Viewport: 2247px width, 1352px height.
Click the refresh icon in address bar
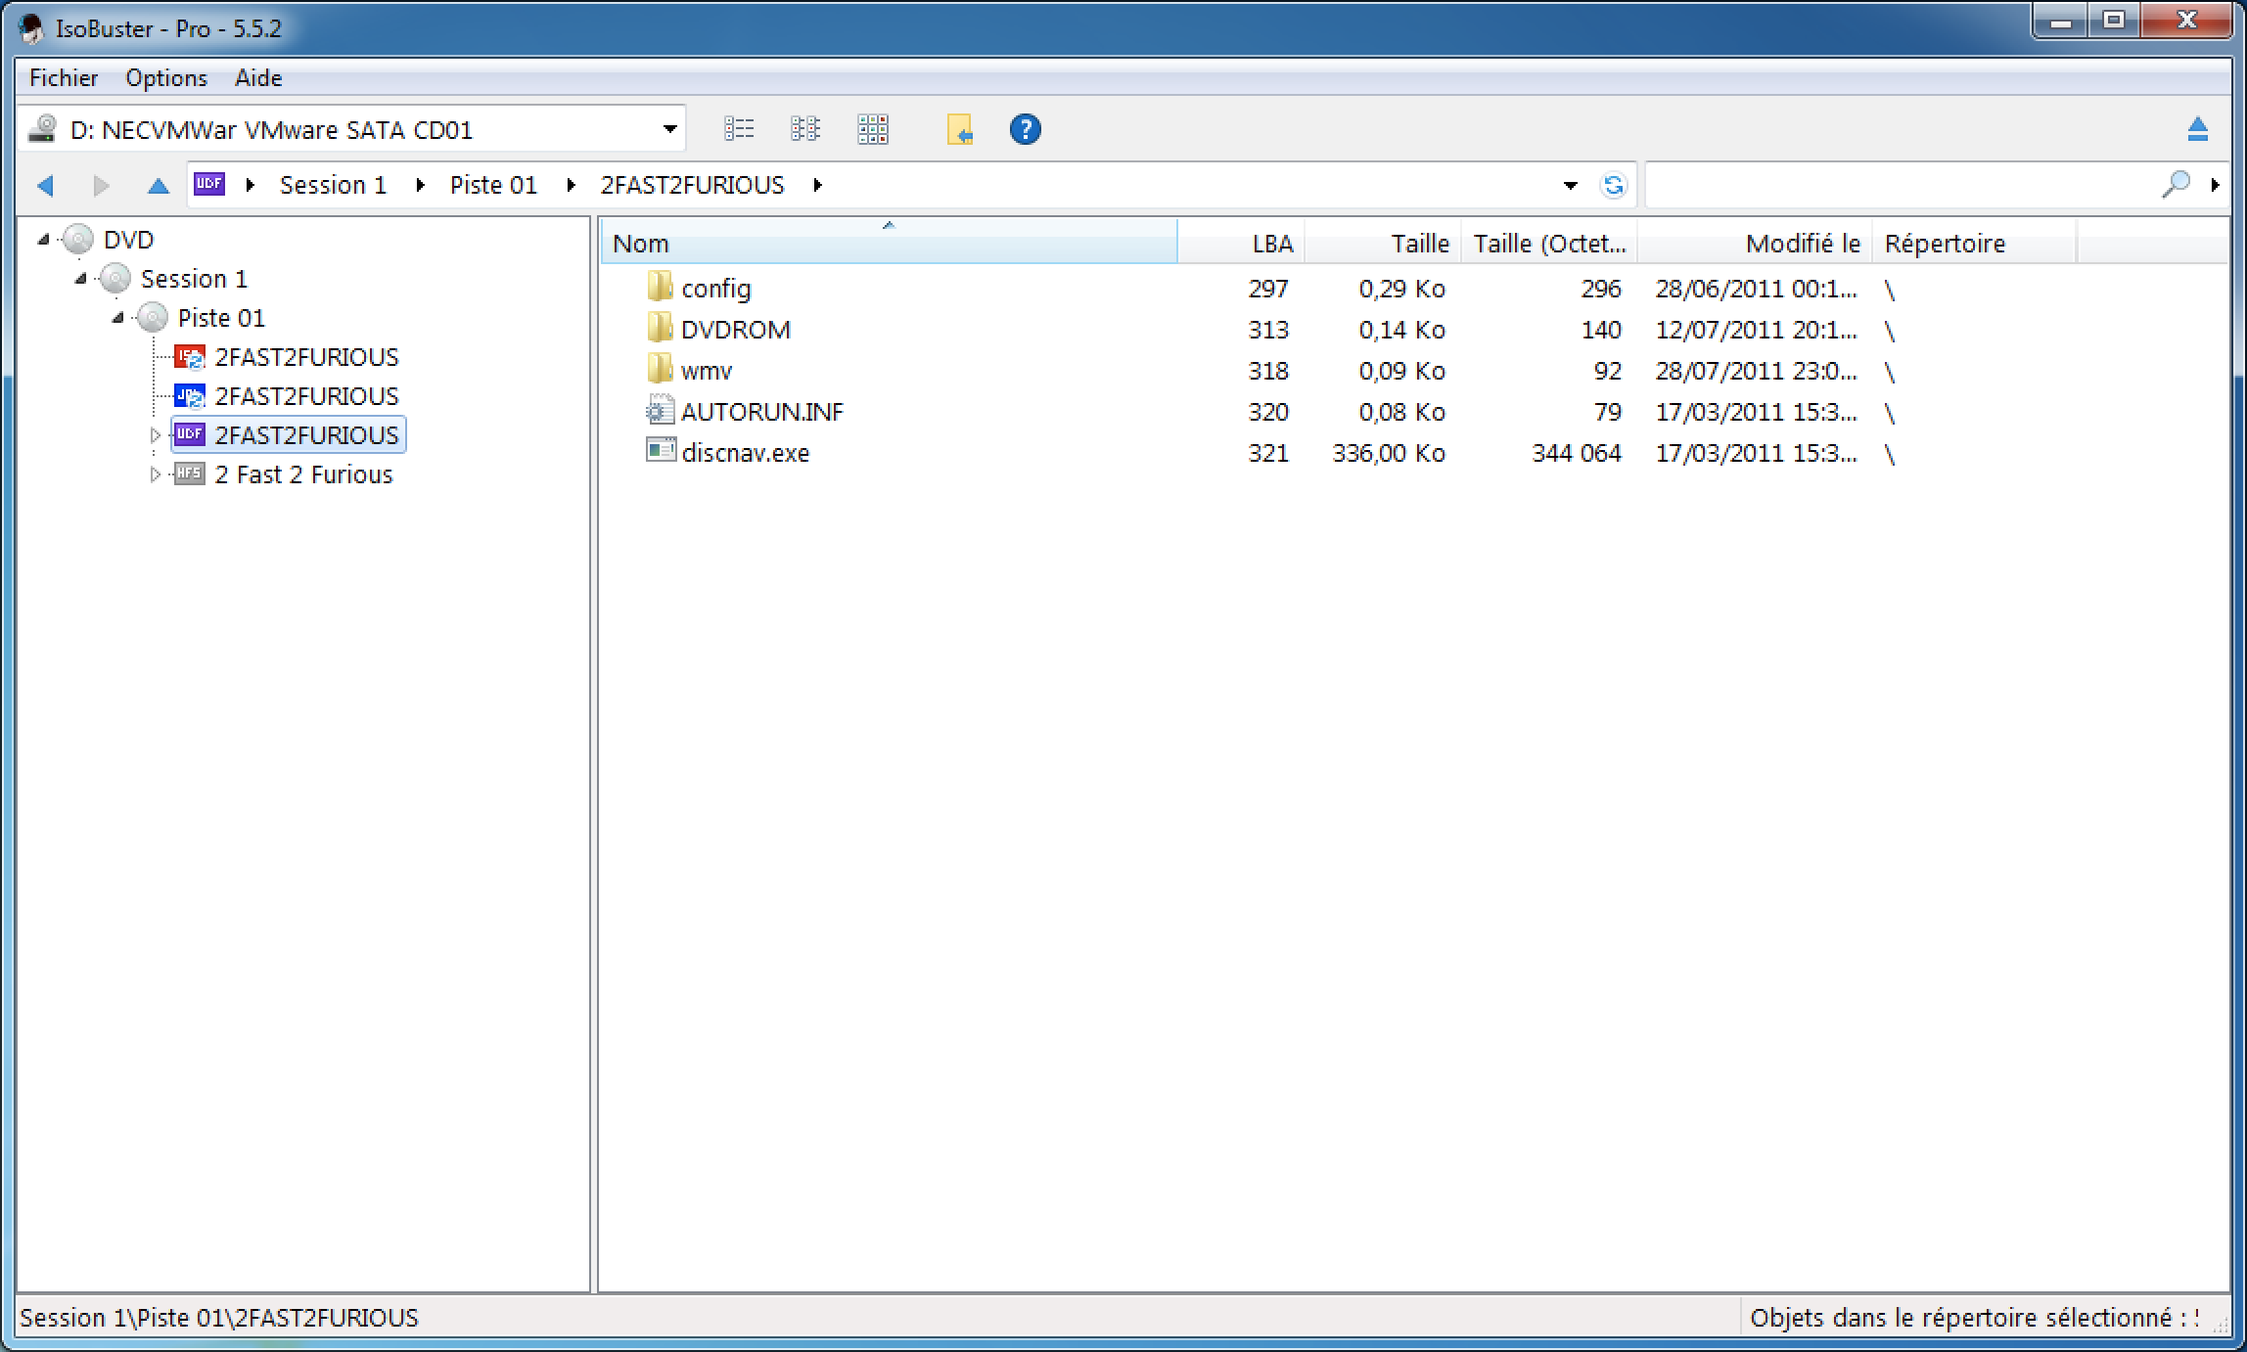1613,185
